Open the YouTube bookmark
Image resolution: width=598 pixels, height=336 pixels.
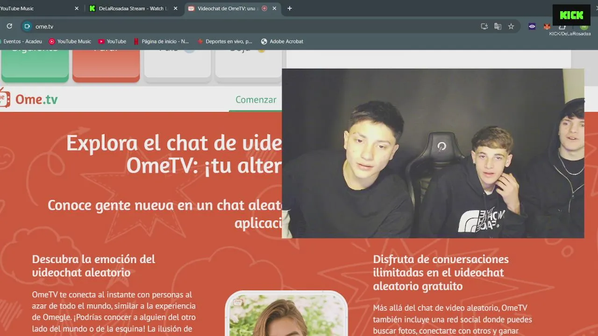point(112,42)
